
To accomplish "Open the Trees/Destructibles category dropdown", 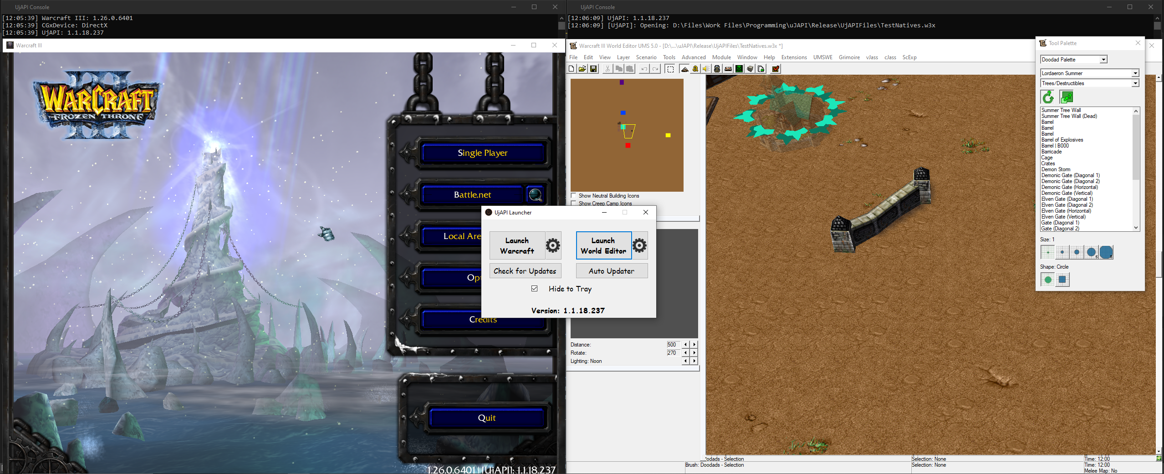I will [1135, 83].
